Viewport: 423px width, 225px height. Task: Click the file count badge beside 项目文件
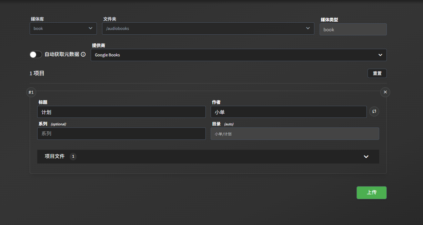coord(73,157)
